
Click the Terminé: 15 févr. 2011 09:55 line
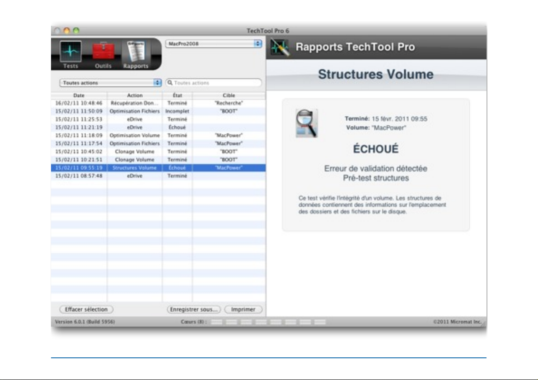386,119
